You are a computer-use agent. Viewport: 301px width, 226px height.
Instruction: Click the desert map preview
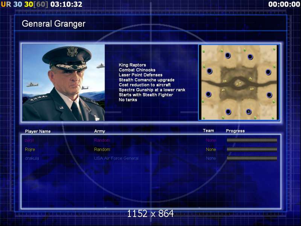point(239,82)
